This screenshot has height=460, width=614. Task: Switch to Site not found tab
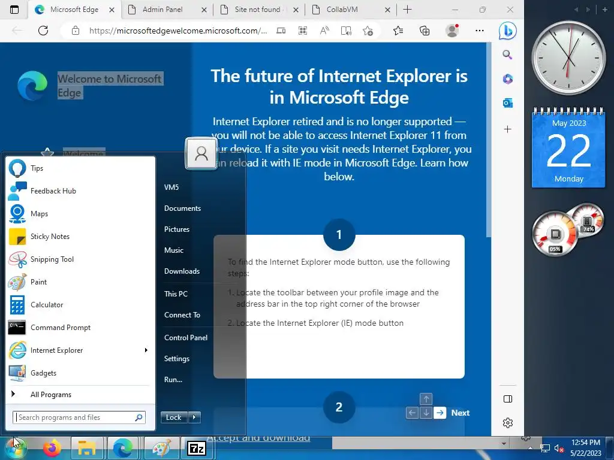[x=257, y=10]
